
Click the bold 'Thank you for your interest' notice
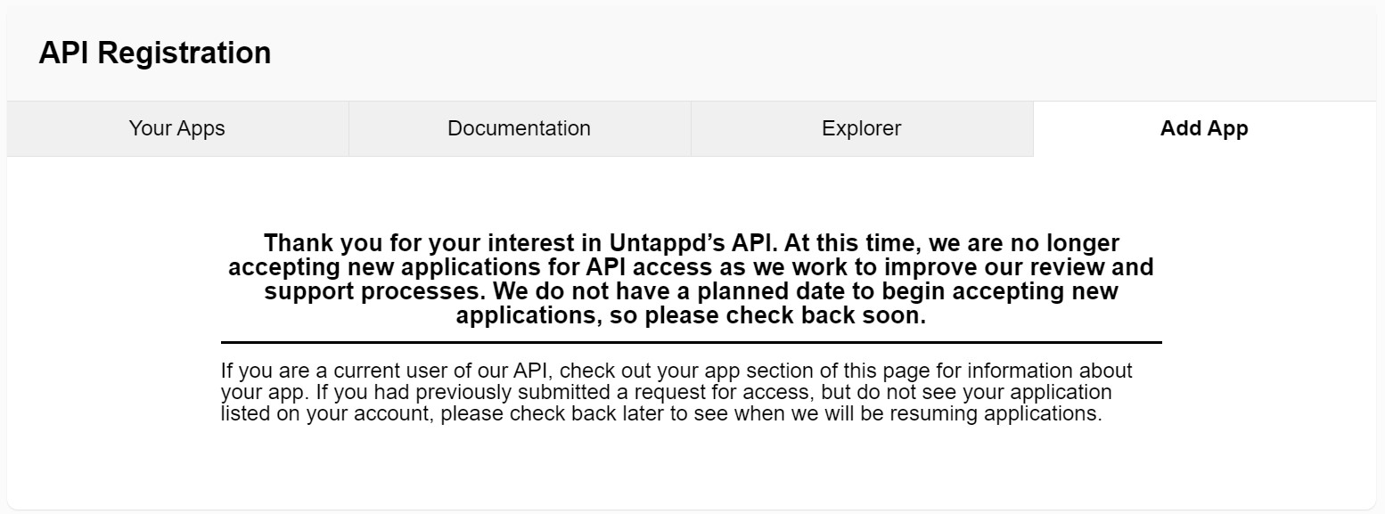coord(691,279)
